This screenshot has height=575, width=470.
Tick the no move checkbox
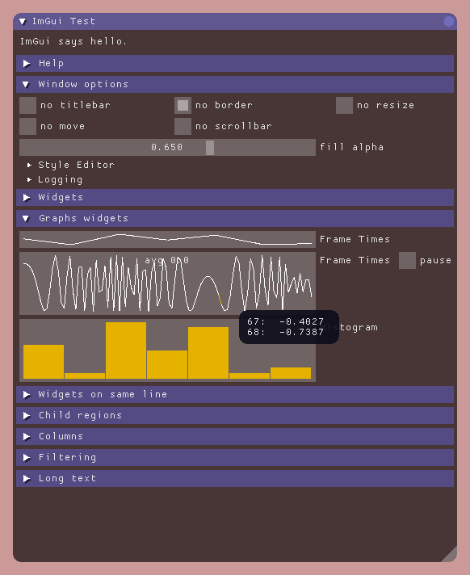tap(28, 126)
